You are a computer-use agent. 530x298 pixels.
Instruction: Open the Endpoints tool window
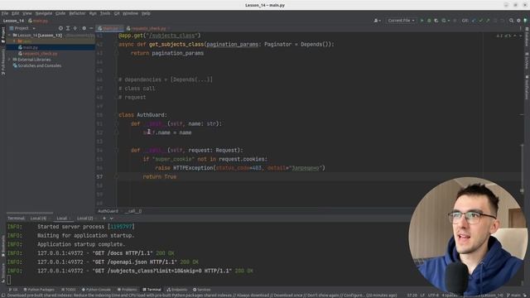point(177,290)
